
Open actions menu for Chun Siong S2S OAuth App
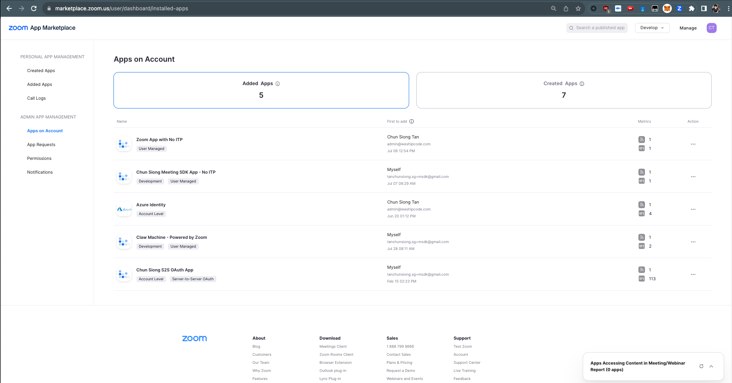693,275
